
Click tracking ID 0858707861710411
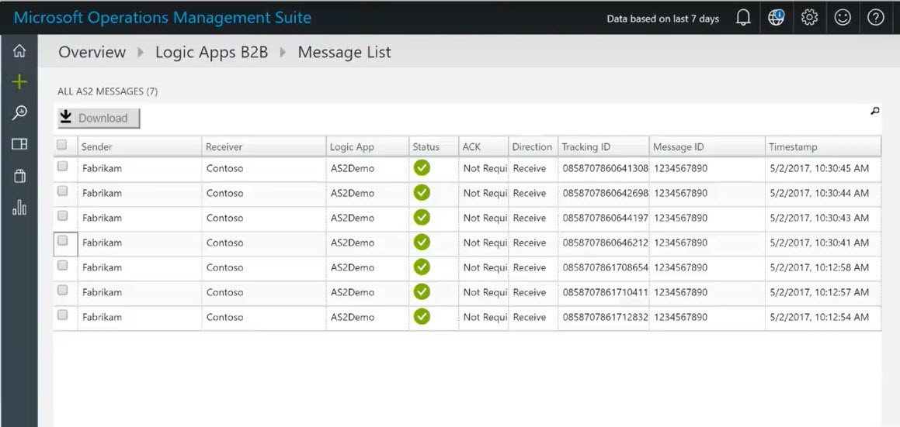coord(606,292)
